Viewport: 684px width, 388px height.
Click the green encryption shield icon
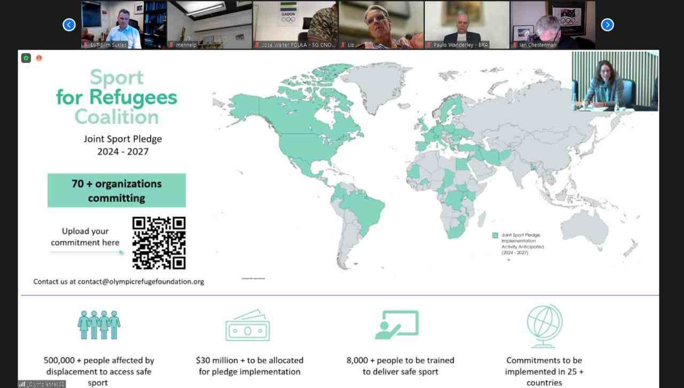click(26, 58)
